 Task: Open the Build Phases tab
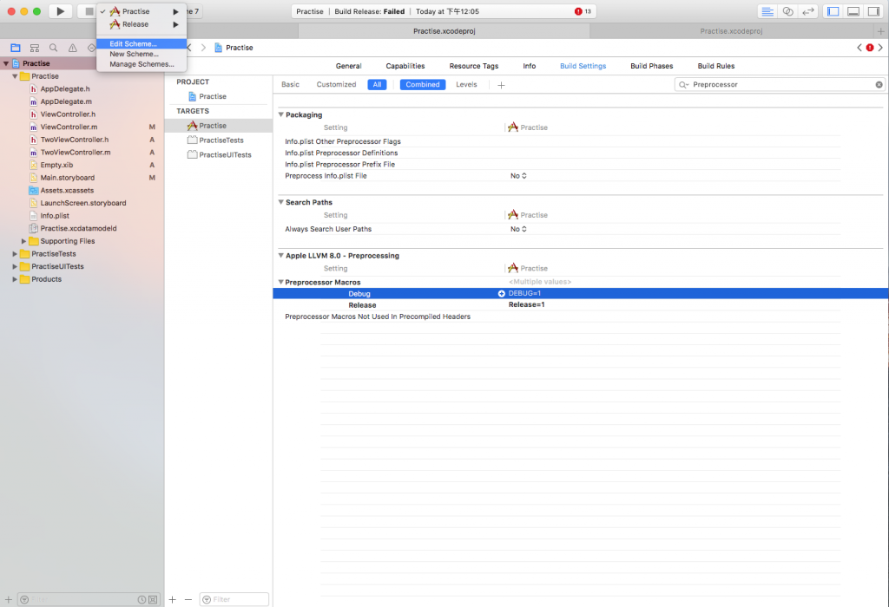point(651,66)
